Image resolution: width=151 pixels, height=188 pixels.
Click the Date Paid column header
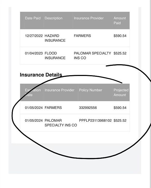coord(33,18)
